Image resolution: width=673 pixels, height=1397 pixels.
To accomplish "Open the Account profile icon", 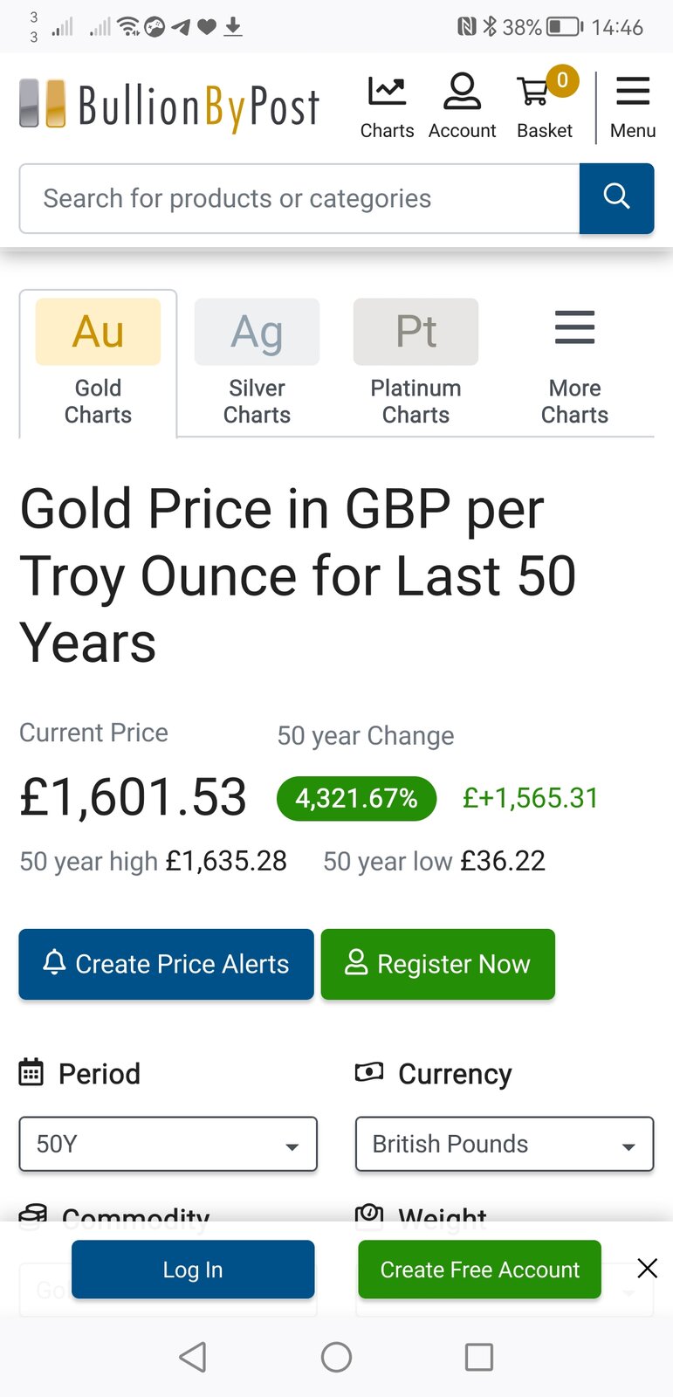I will (462, 93).
